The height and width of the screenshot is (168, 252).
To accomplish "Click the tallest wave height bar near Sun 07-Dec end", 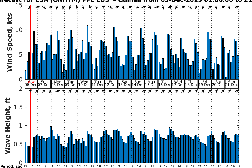I will [51, 144].
